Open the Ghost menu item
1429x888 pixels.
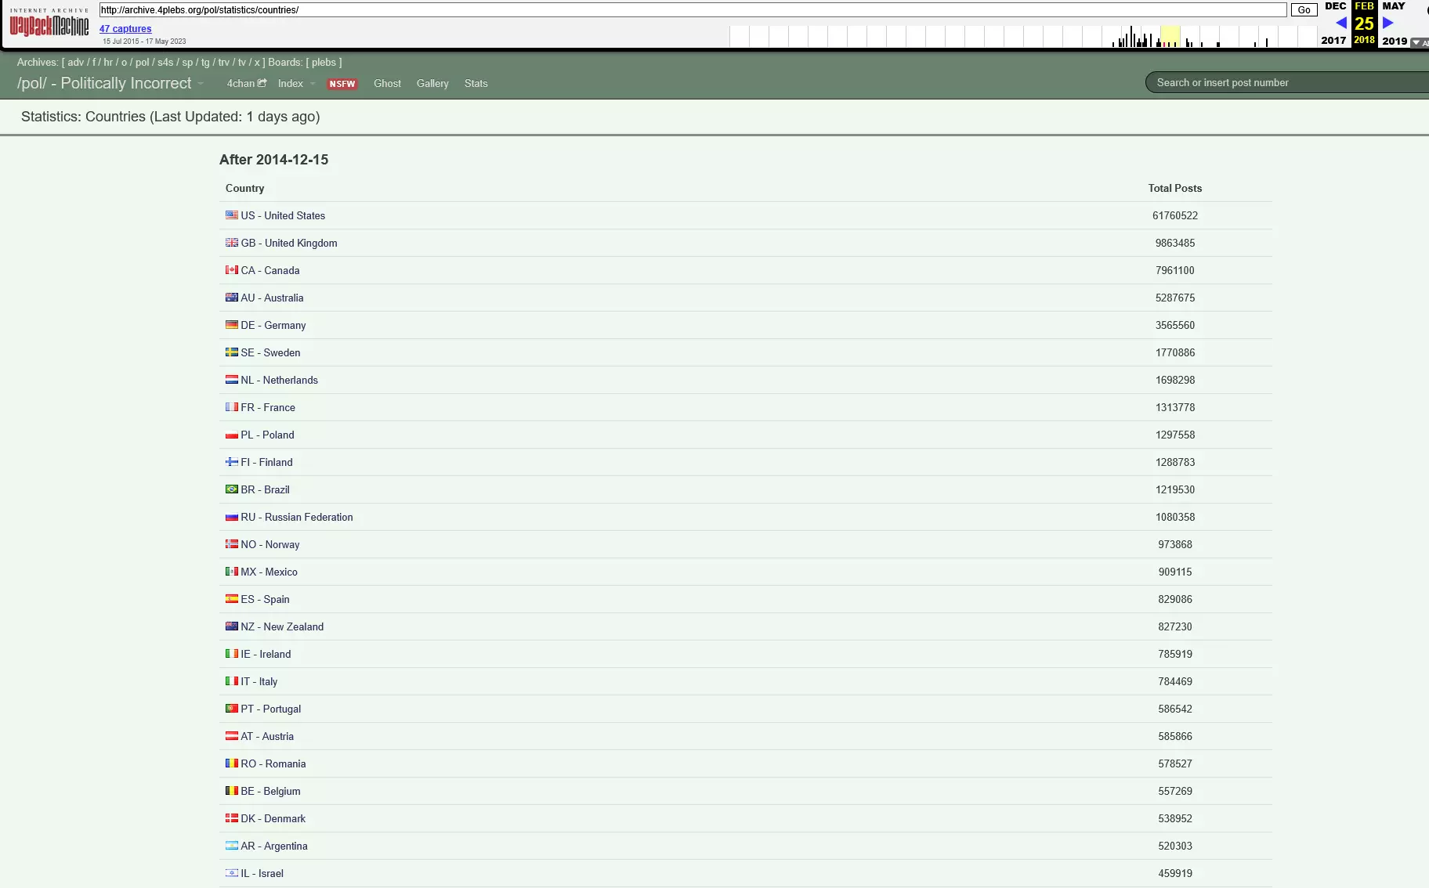(387, 83)
